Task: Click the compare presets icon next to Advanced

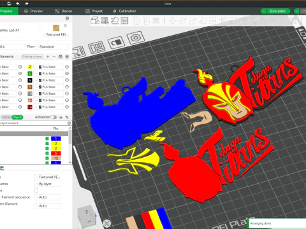Action: coord(67,117)
